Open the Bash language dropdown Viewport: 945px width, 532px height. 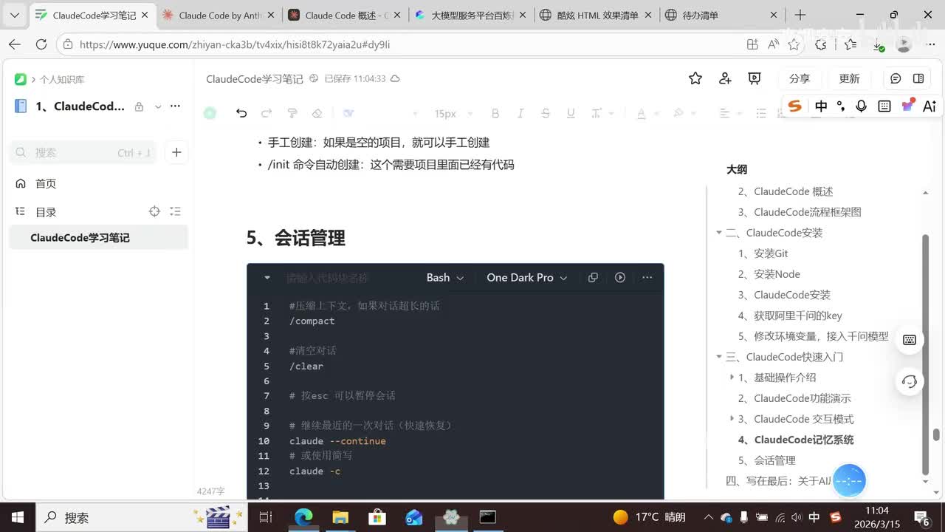(x=445, y=278)
